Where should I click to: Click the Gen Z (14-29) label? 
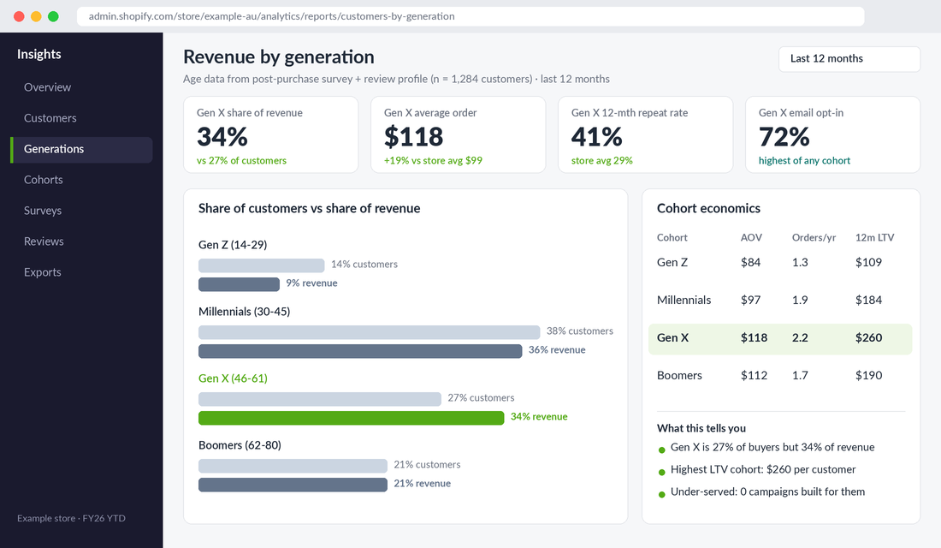(x=233, y=245)
